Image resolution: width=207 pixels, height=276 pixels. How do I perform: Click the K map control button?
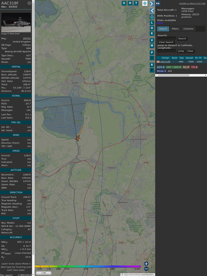pyautogui.click(x=152, y=33)
